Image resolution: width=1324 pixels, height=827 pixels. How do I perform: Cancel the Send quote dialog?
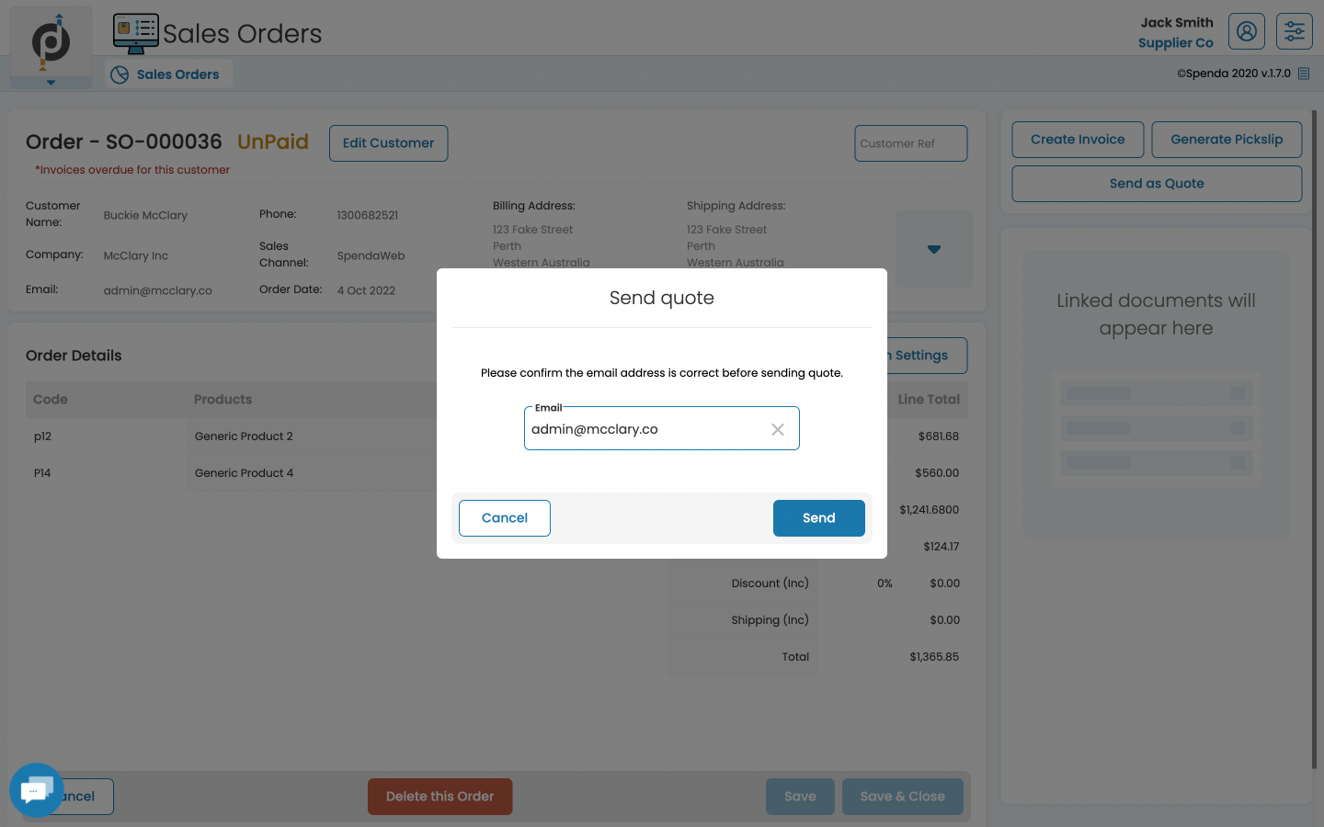[505, 518]
